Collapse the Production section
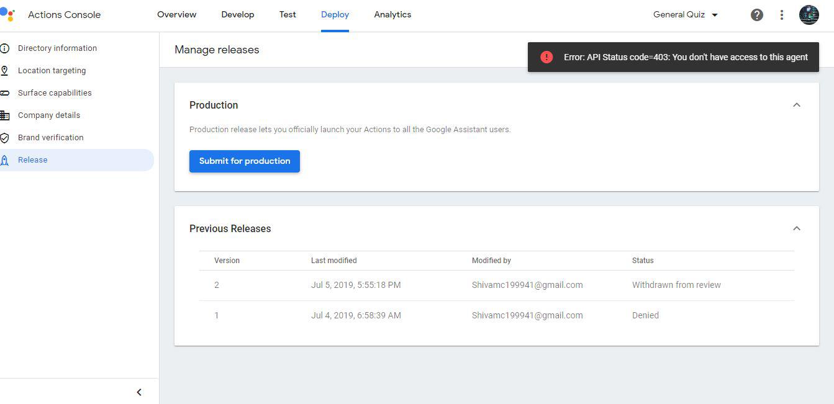This screenshot has height=404, width=834. coord(797,105)
